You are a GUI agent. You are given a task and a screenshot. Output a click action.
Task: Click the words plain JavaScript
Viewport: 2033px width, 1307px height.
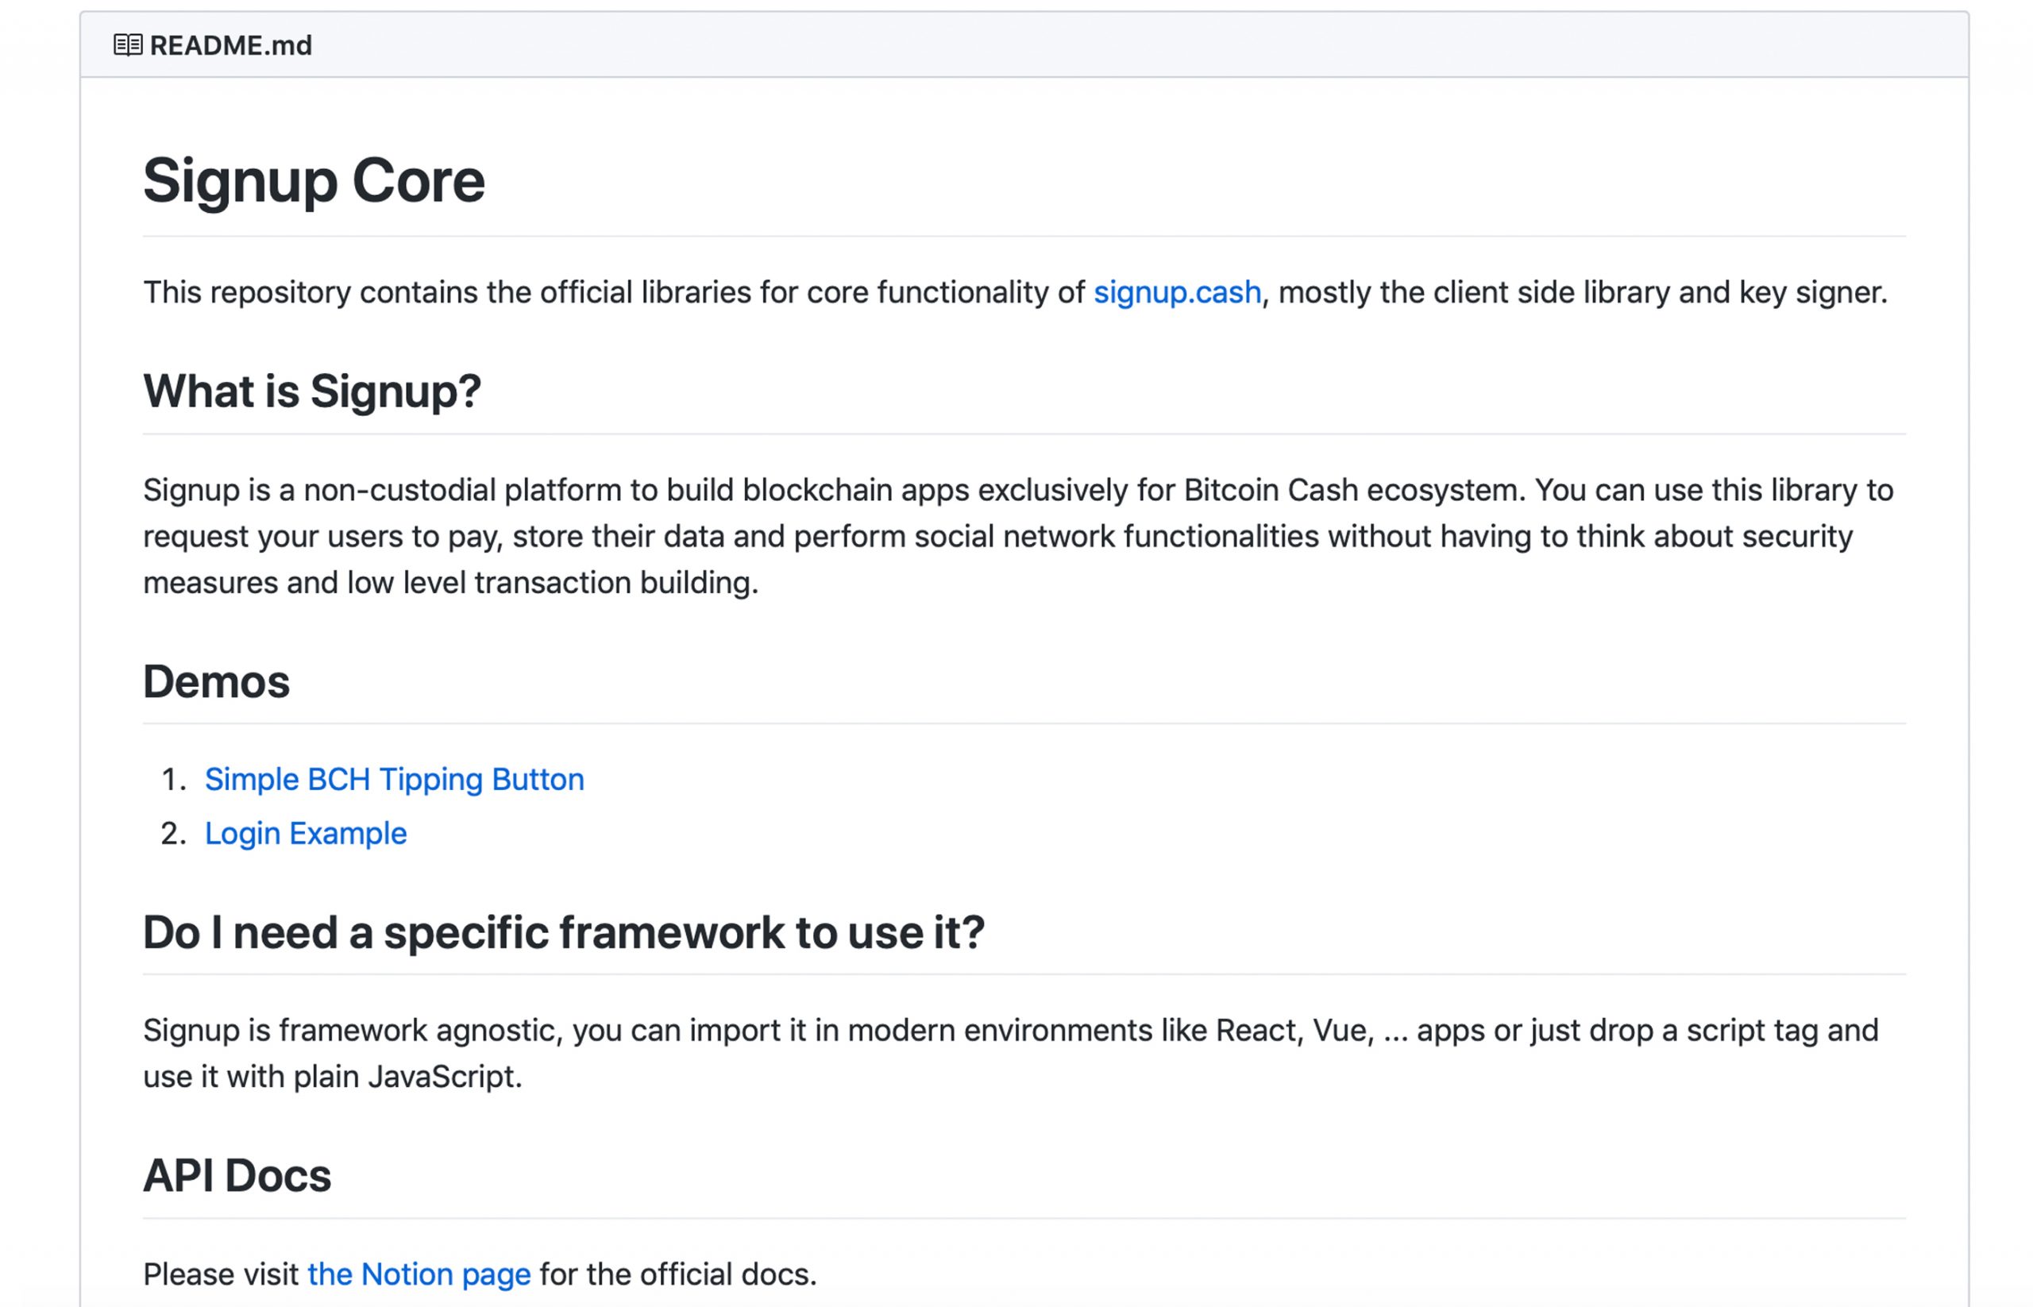tap(406, 1077)
